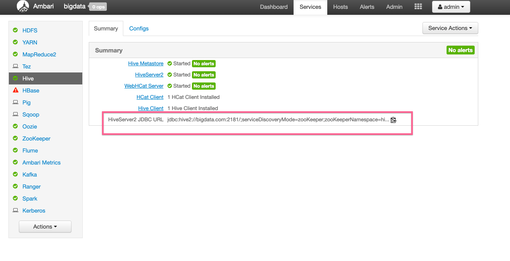Click the green started icon beside Hive Metastore
The height and width of the screenshot is (261, 510).
click(x=169, y=63)
